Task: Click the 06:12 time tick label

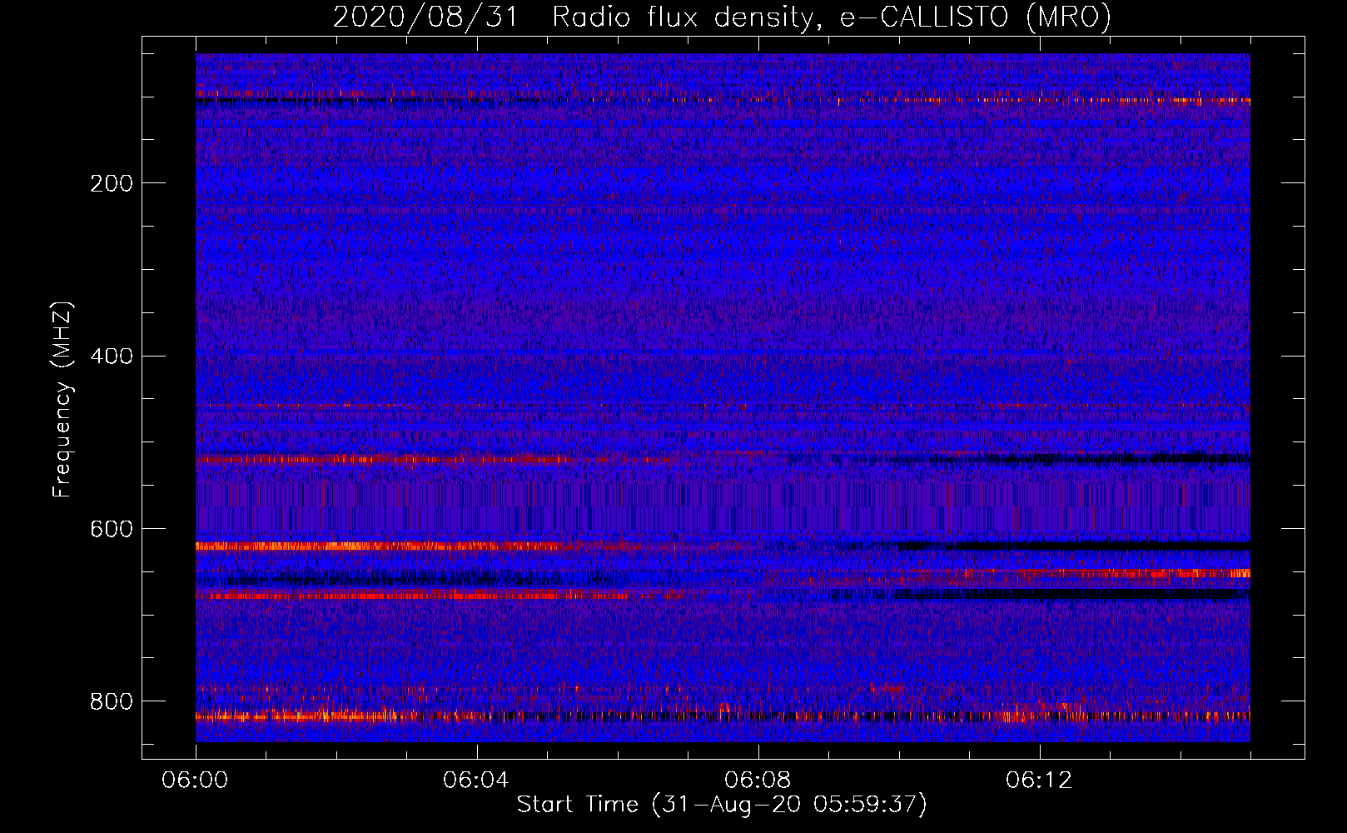Action: [1039, 781]
